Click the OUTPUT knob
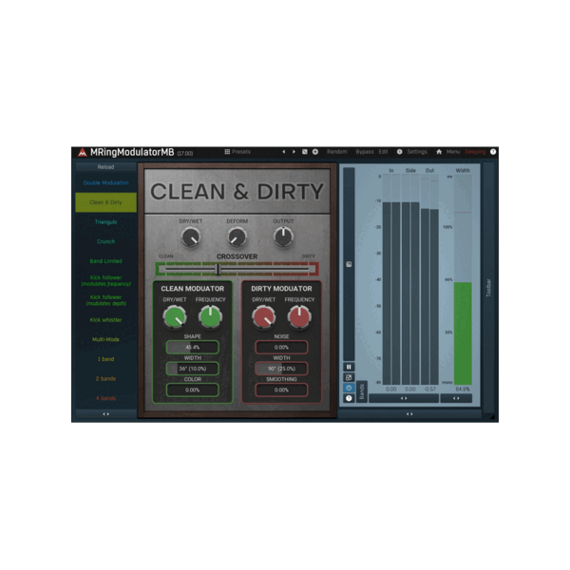This screenshot has height=570, width=570. (x=283, y=237)
